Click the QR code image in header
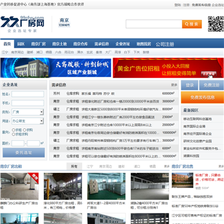This screenshot has height=224, width=224. [216, 24]
